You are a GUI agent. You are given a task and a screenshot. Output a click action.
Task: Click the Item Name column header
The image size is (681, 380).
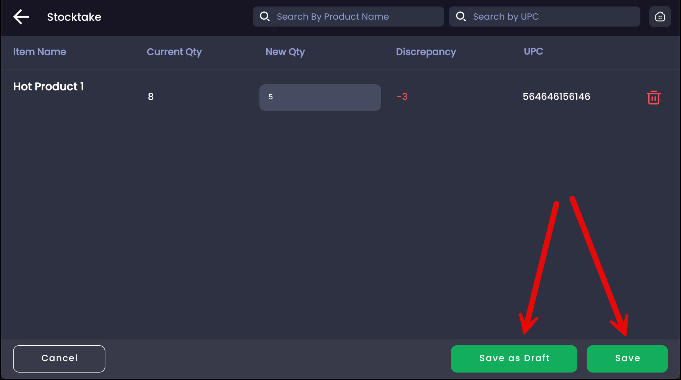pos(40,52)
